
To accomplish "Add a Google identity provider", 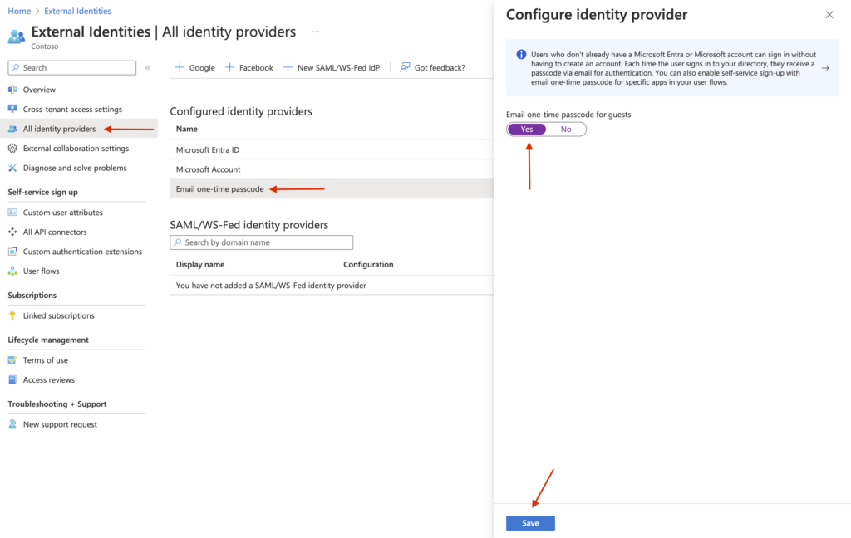I will pos(194,67).
